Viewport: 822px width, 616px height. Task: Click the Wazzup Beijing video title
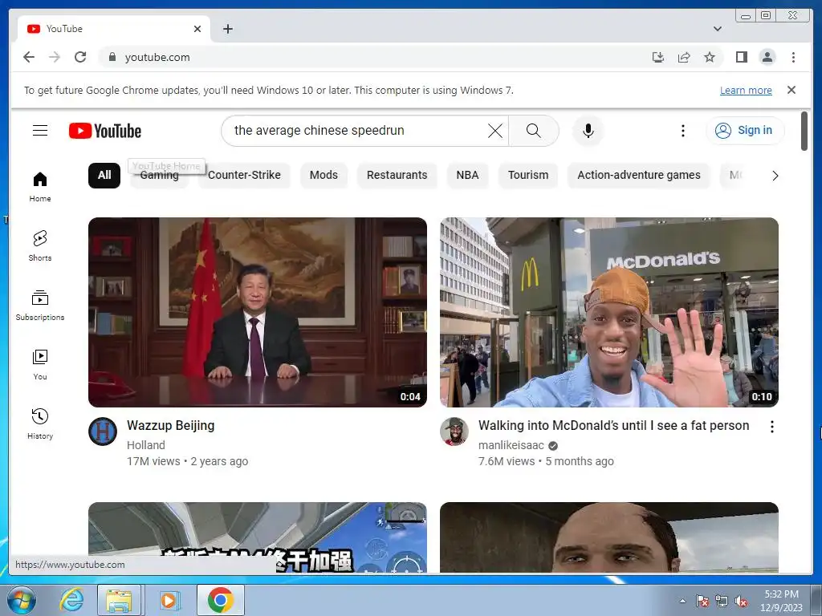click(170, 425)
